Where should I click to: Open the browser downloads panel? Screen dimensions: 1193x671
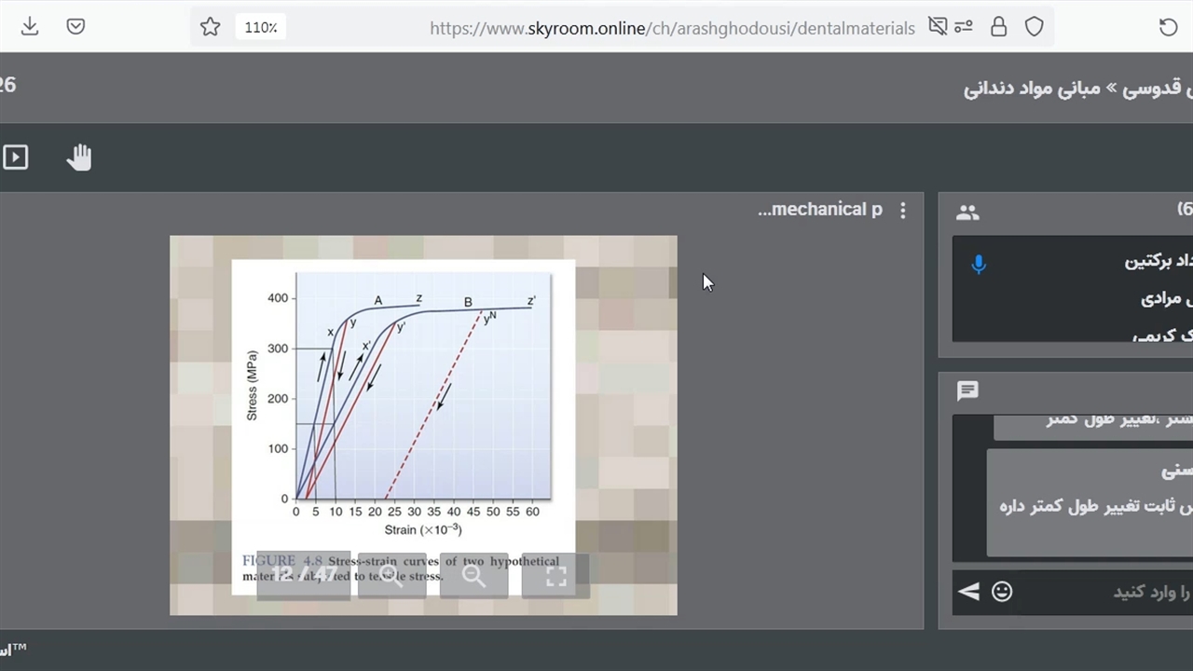[x=30, y=27]
